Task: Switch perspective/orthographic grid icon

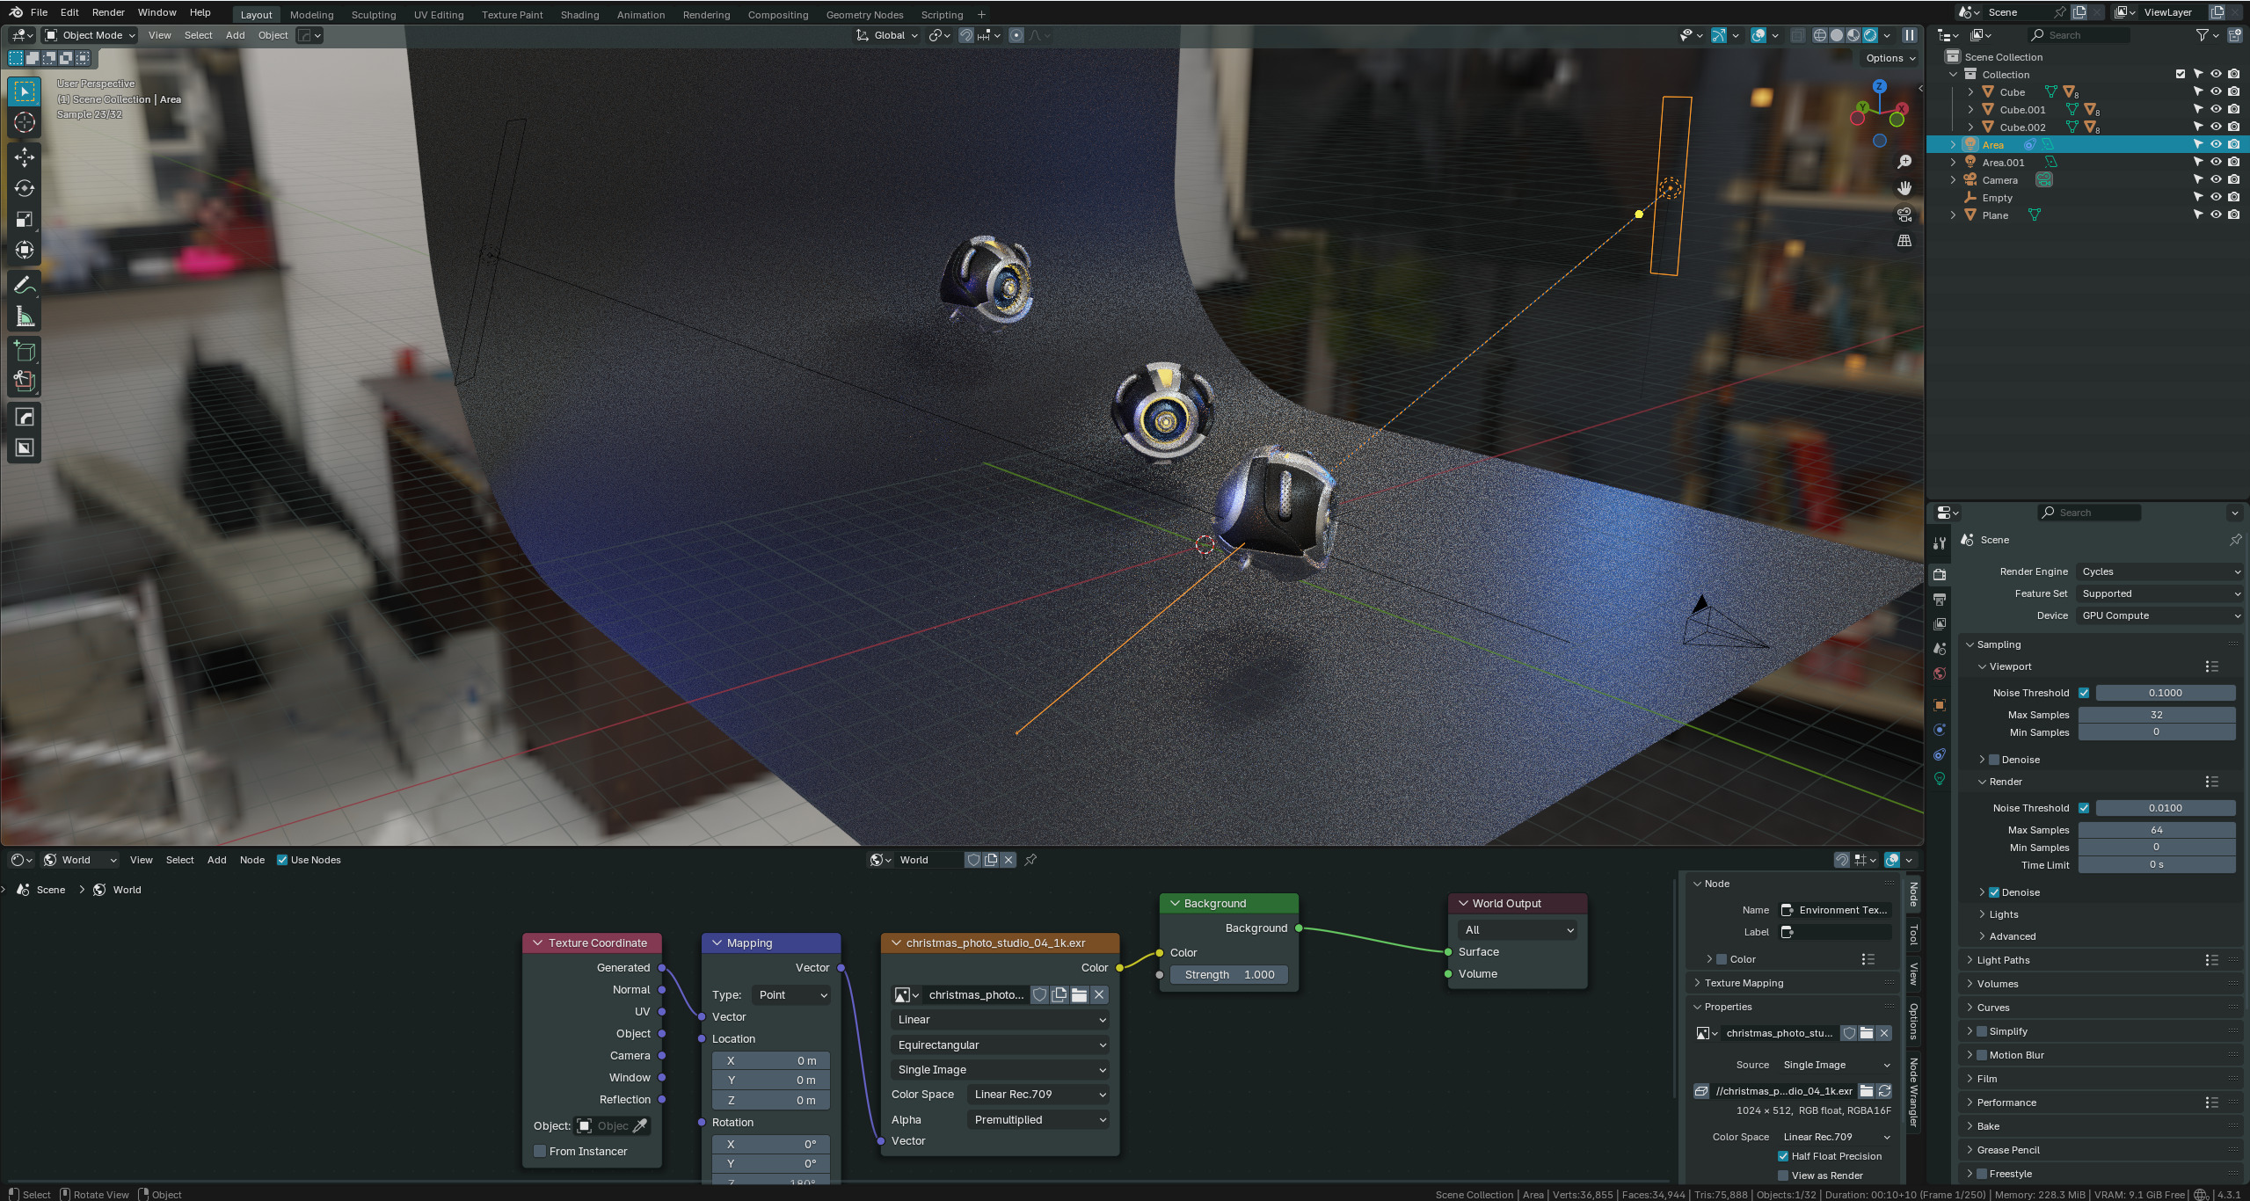Action: click(x=1904, y=241)
